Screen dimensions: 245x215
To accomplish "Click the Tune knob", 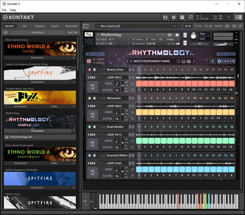I will (x=193, y=36).
